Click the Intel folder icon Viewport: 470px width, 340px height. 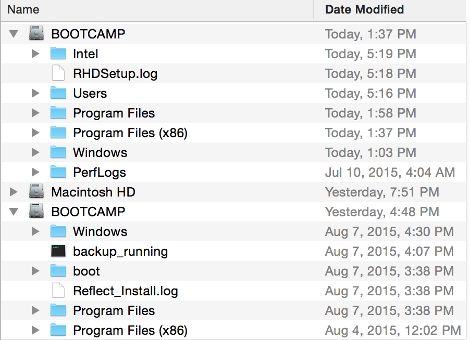[58, 54]
